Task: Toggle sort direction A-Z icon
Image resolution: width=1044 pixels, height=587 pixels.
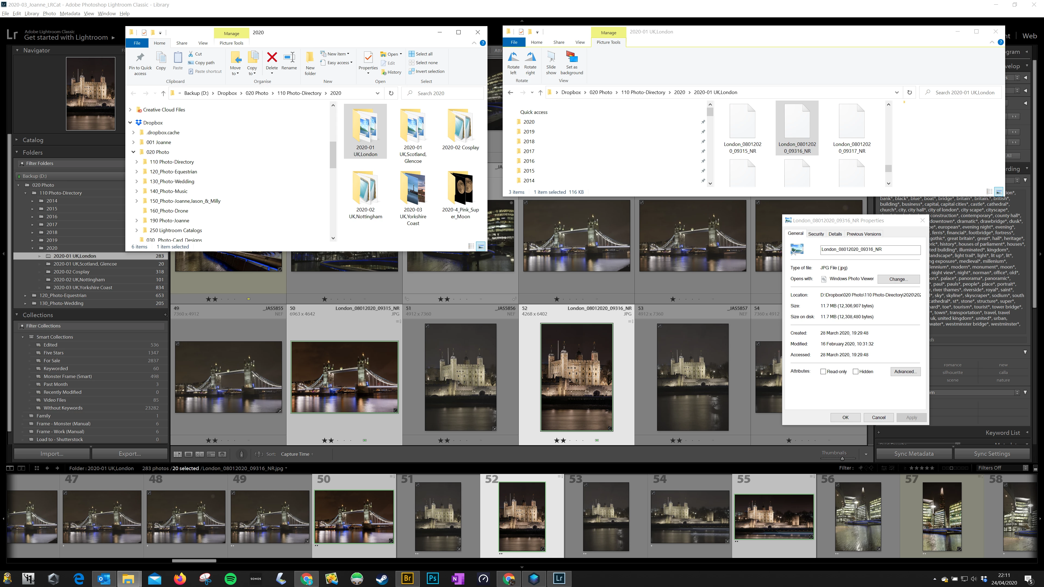Action: click(259, 454)
